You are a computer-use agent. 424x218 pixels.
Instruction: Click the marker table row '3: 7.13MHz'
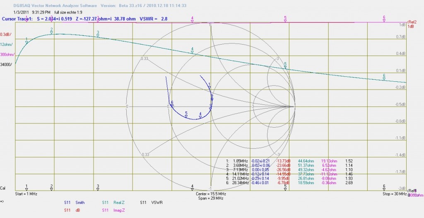289,170
